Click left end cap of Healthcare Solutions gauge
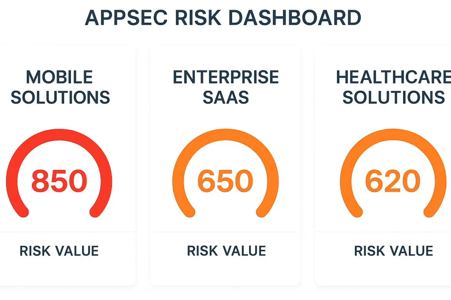This screenshot has height=300, width=451. coord(357,212)
